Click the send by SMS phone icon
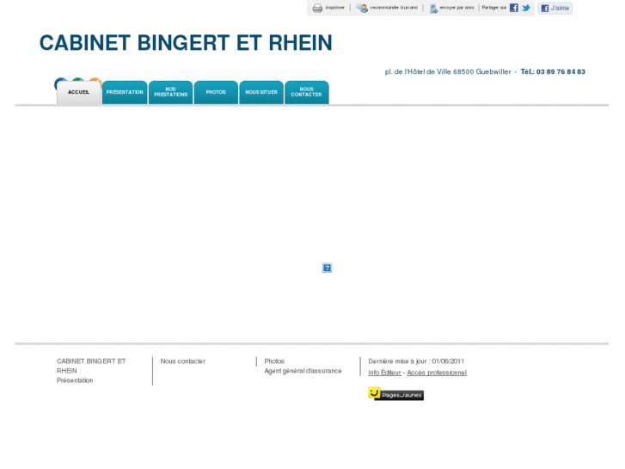This screenshot has height=469, width=625. tap(433, 8)
